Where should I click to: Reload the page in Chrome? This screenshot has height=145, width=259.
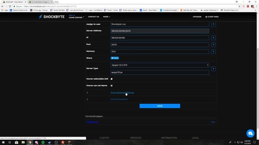click(x=10, y=6)
